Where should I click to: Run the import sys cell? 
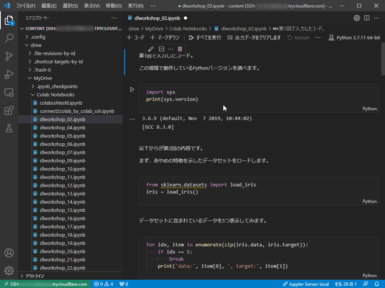click(x=132, y=89)
